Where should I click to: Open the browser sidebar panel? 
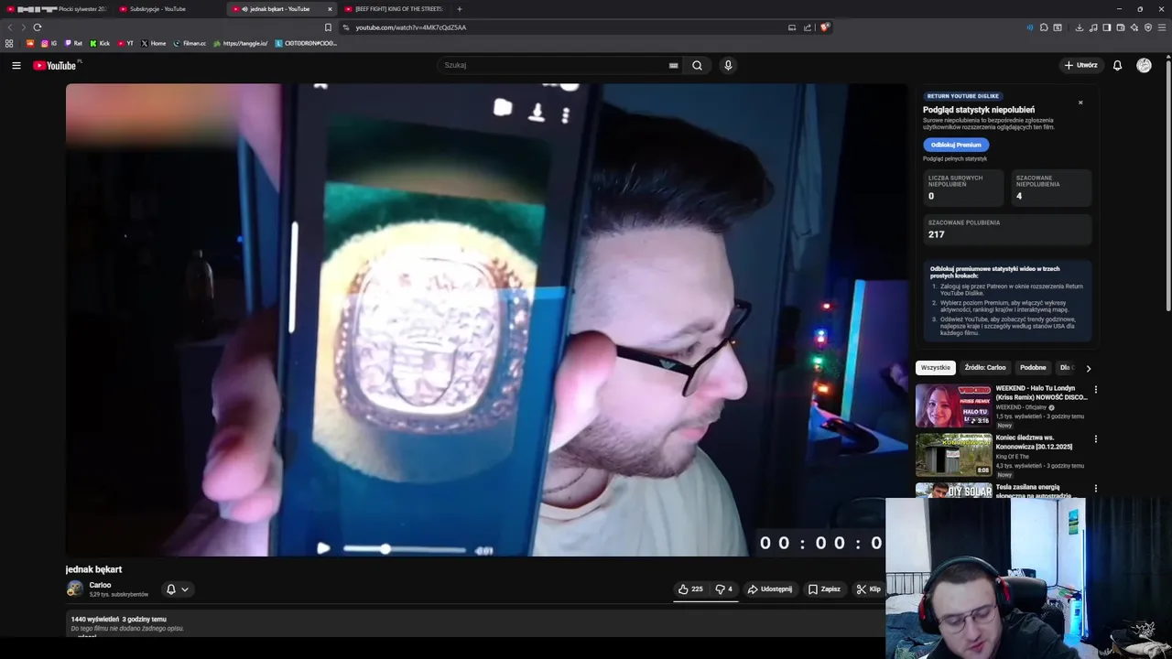coord(1106,27)
